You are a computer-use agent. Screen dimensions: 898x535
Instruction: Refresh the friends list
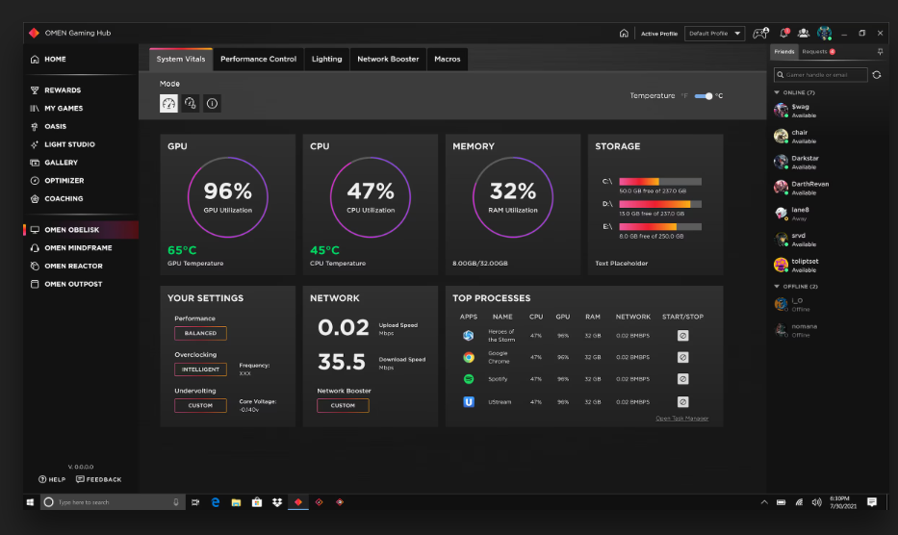pos(876,75)
